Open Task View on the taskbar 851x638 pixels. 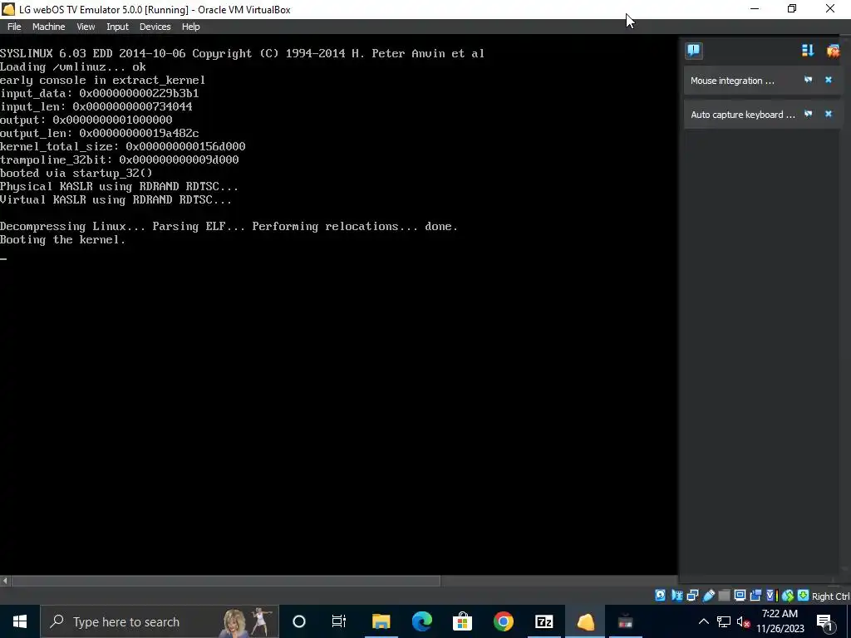point(339,621)
